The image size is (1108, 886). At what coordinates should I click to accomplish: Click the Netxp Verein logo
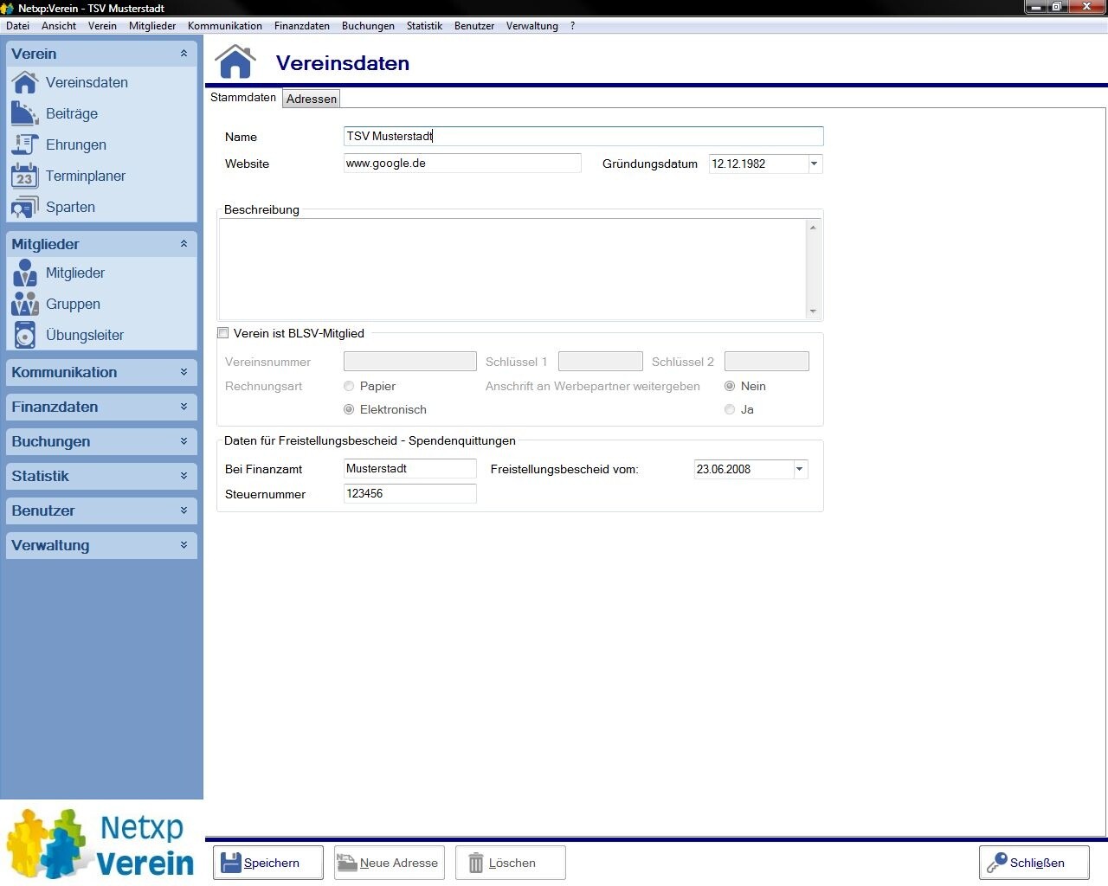101,844
